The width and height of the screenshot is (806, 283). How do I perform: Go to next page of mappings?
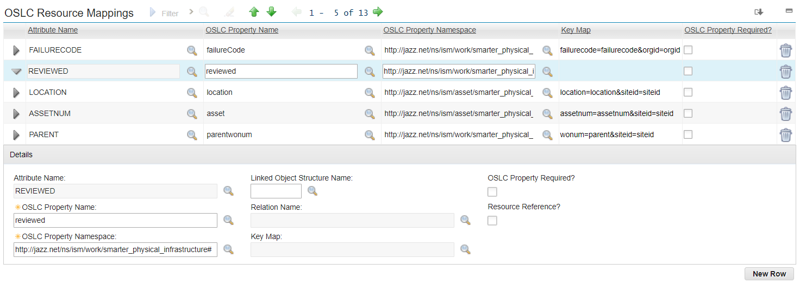point(378,12)
